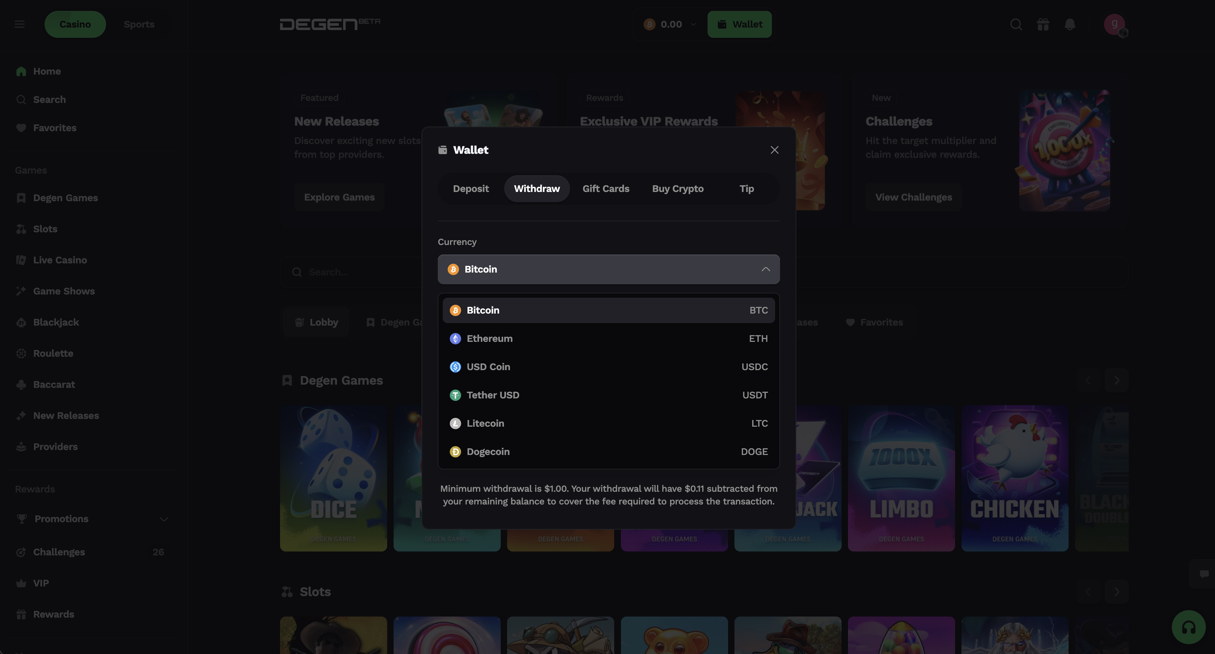
Task: Go to next Slots carousel page
Action: tap(1116, 592)
